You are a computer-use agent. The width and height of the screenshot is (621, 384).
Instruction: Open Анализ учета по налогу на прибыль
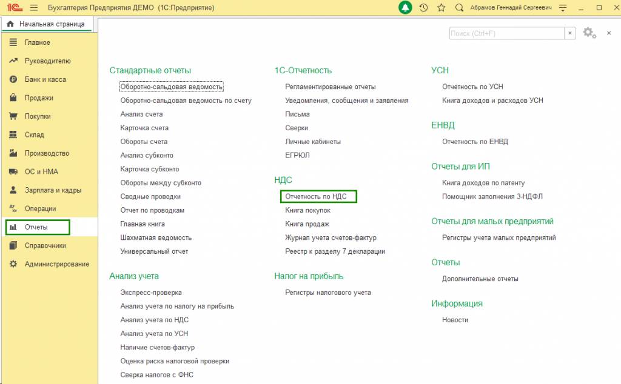[x=177, y=306]
